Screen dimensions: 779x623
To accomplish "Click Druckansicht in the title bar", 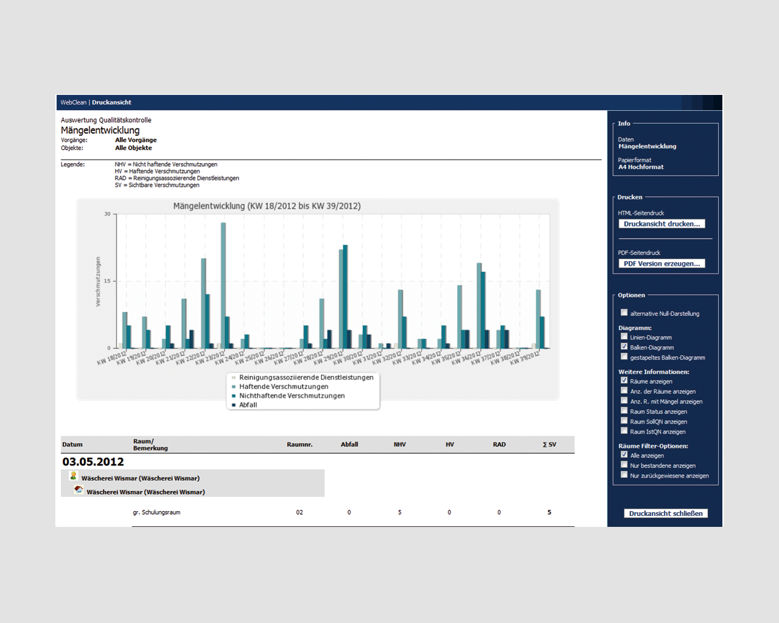I will tap(111, 102).
